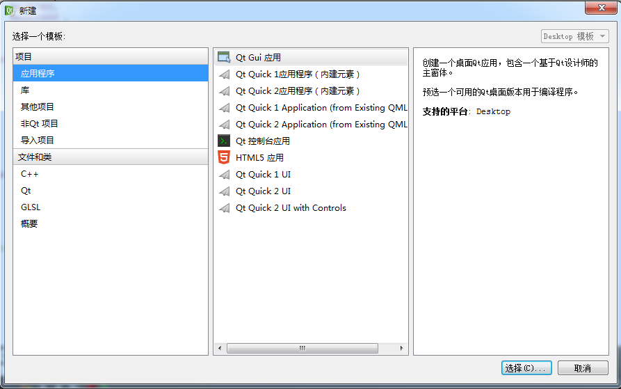Choose the Qt 控制台应用 template text
Image resolution: width=621 pixels, height=389 pixels.
coord(263,141)
